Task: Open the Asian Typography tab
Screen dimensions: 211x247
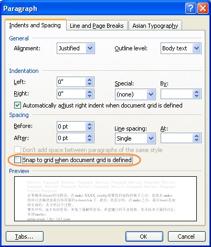Action: 155,26
